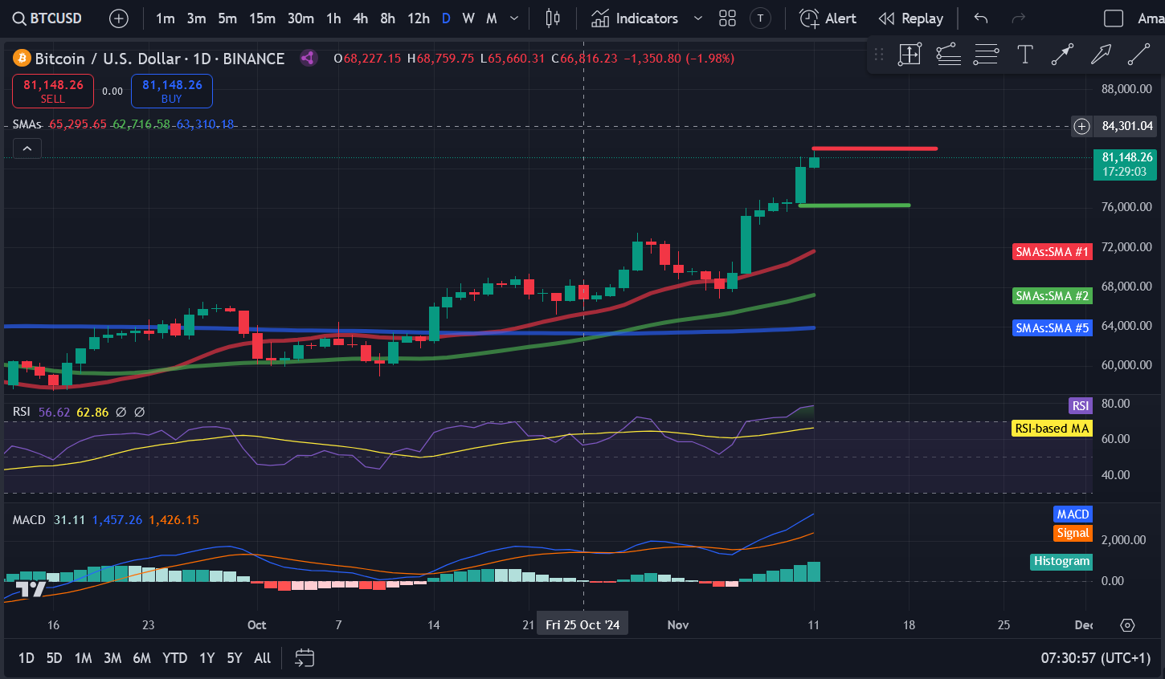Open time axis settings gear icon
The image size is (1165, 679).
tap(1127, 625)
